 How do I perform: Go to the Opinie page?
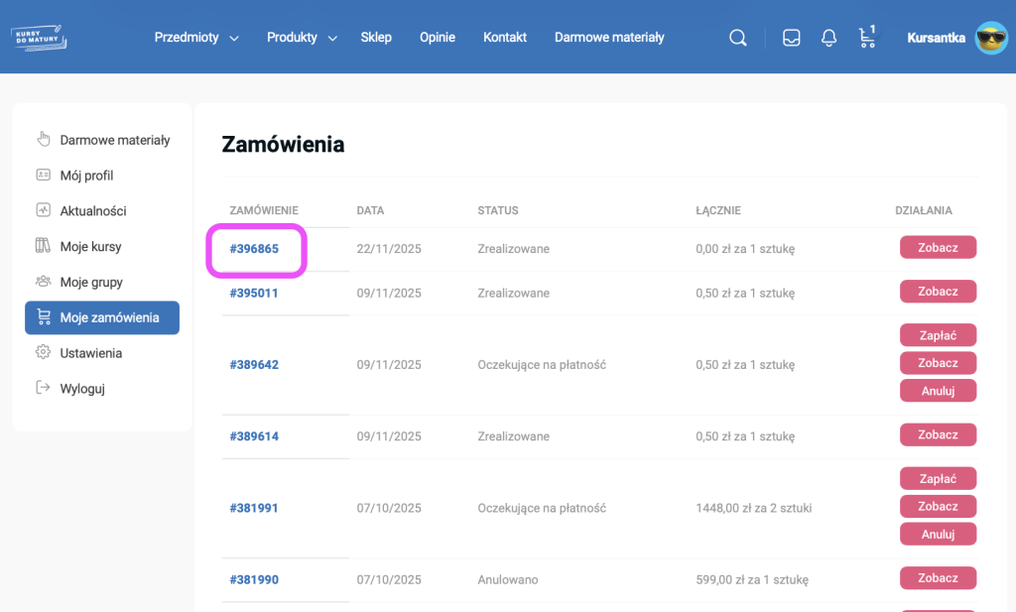pos(437,38)
